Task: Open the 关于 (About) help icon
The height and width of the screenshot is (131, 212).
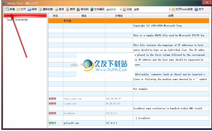Action: click(x=196, y=9)
